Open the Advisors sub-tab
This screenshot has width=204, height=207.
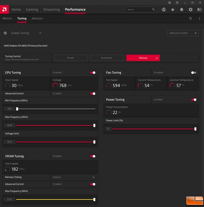click(x=37, y=19)
